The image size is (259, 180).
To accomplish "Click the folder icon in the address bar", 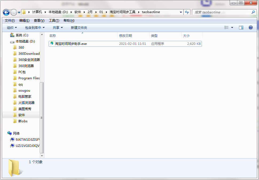I will [24, 12].
